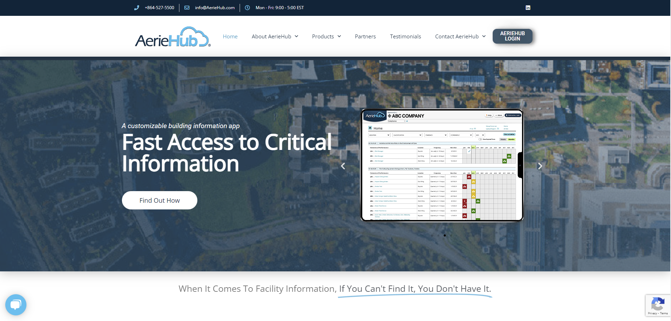This screenshot has width=671, height=321.
Task: Click the AERIEHUB LOGIN button
Action: pos(512,36)
